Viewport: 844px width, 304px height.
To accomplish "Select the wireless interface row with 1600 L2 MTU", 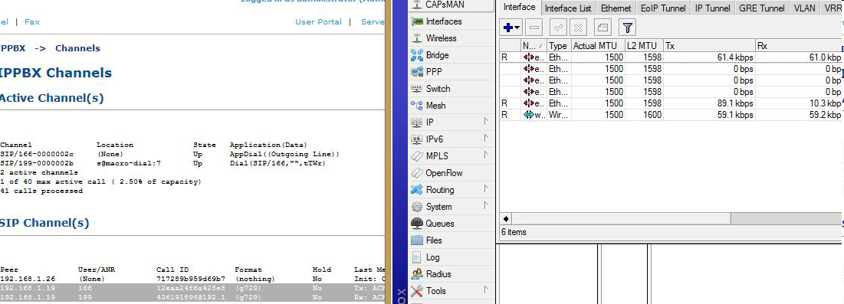I will (672, 115).
